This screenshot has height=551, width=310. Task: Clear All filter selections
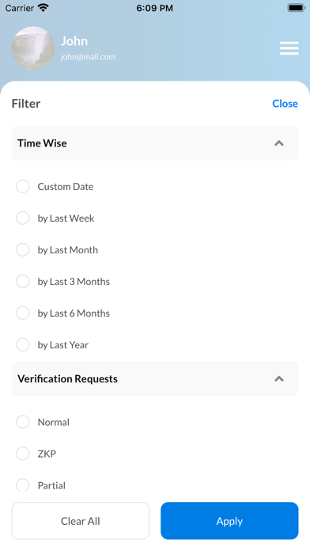[x=81, y=521]
